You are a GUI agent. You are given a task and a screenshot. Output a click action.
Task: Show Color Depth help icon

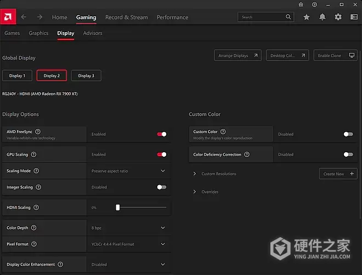coord(33,228)
